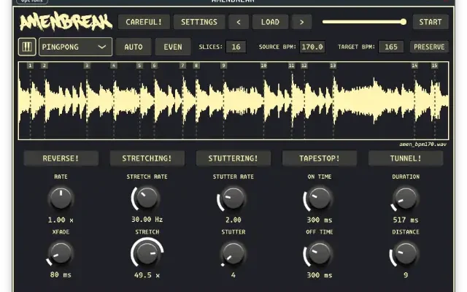Image resolution: width=467 pixels, height=292 pixels.
Task: Enable the STUTTERING! effect
Action: click(233, 158)
